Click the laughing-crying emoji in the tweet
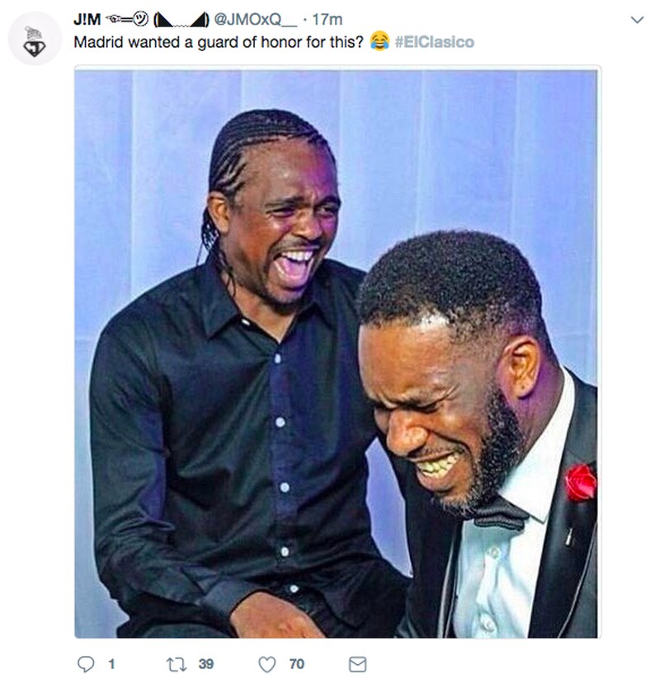Image resolution: width=660 pixels, height=679 pixels. (380, 41)
